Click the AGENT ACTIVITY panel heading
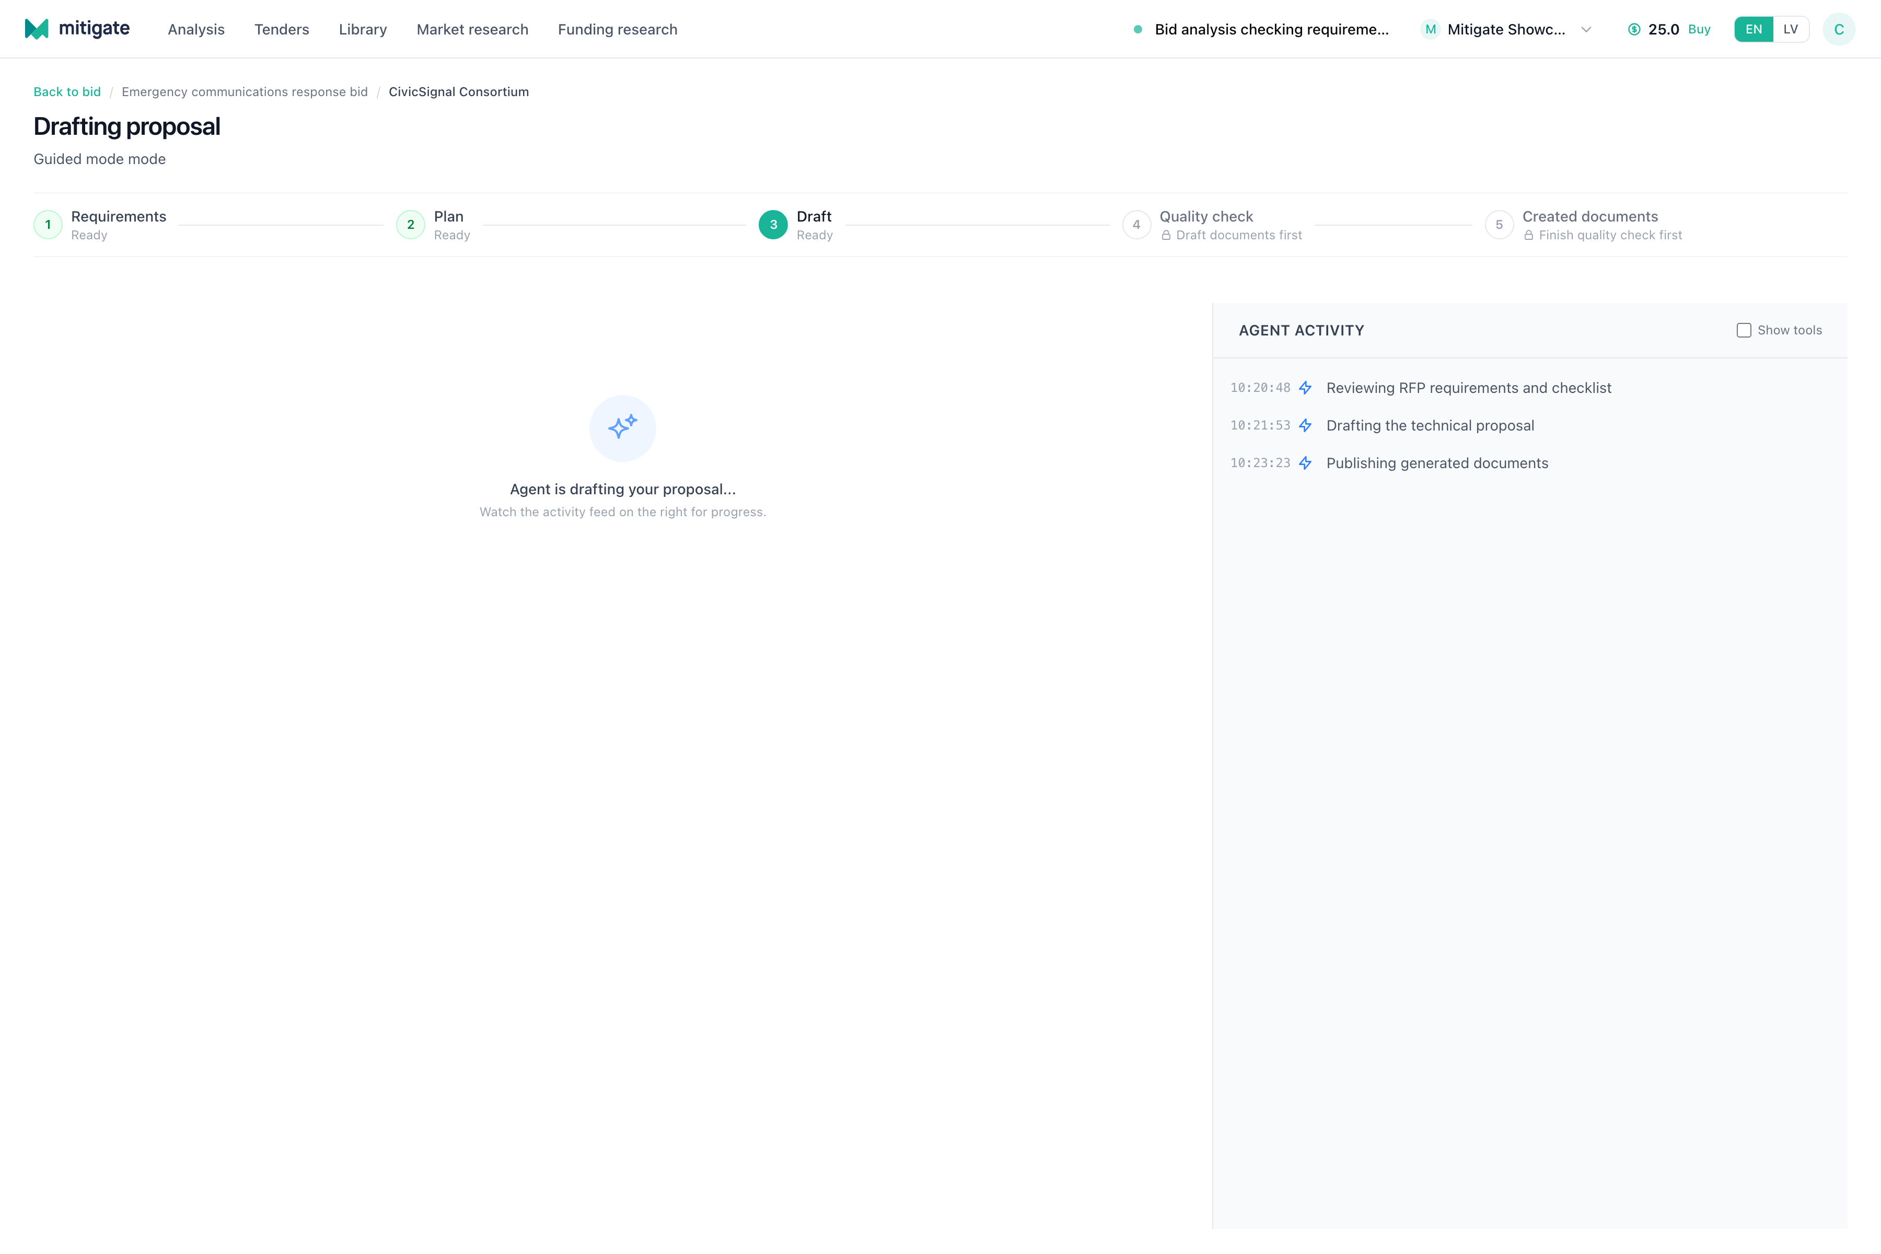Viewport: 1881px width, 1254px height. pyautogui.click(x=1301, y=330)
